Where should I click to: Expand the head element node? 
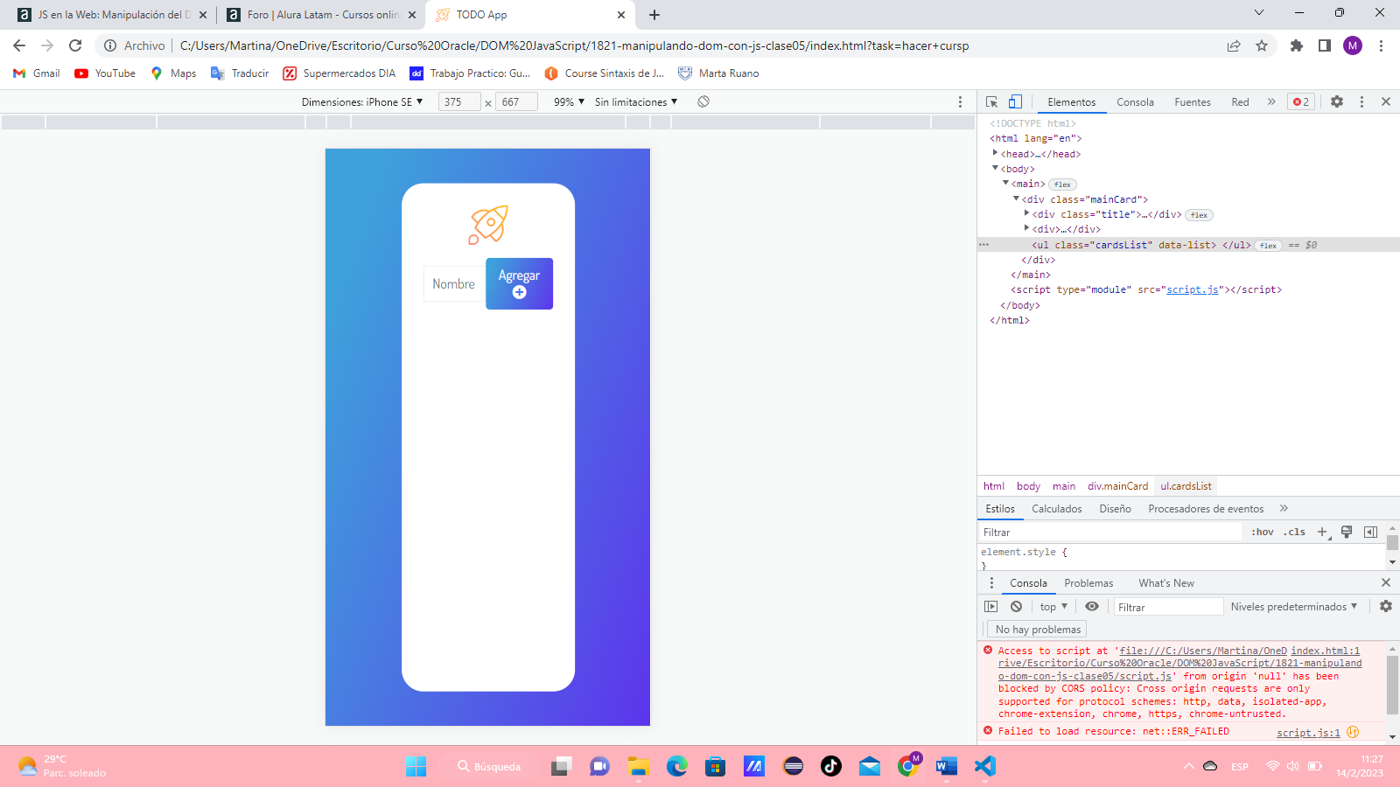pos(995,153)
